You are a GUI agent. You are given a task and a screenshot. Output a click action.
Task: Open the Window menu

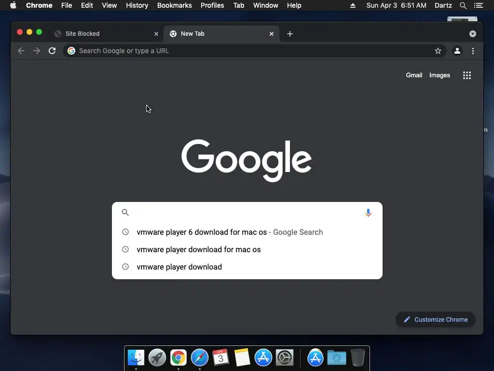(266, 5)
